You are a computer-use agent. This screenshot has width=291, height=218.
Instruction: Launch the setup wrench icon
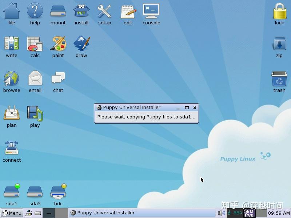coord(104,12)
